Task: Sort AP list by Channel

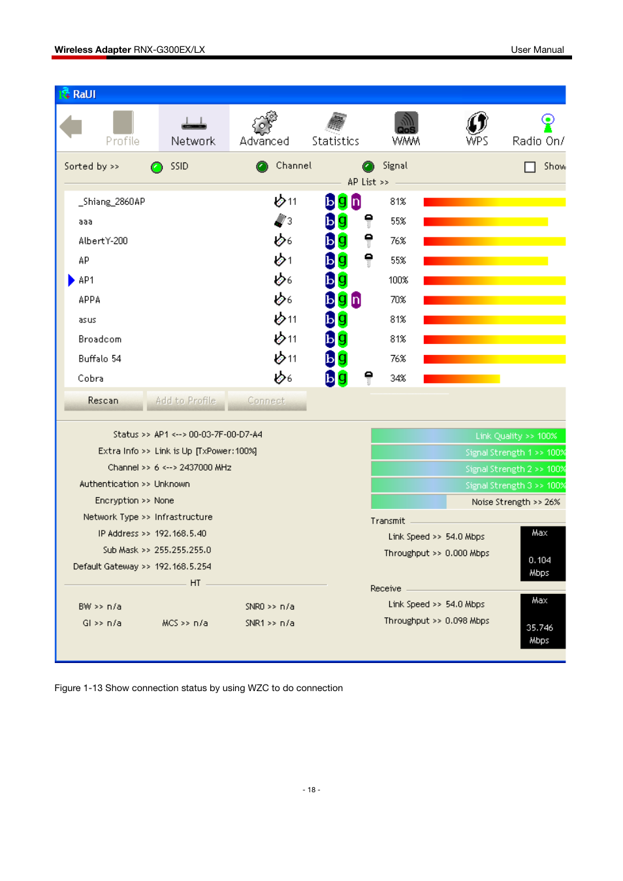Action: click(x=263, y=166)
